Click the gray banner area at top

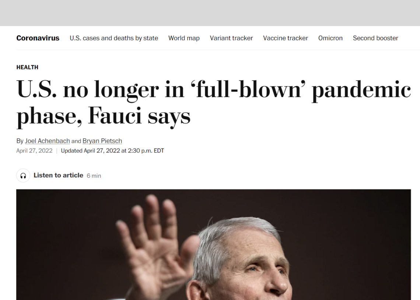(x=210, y=13)
